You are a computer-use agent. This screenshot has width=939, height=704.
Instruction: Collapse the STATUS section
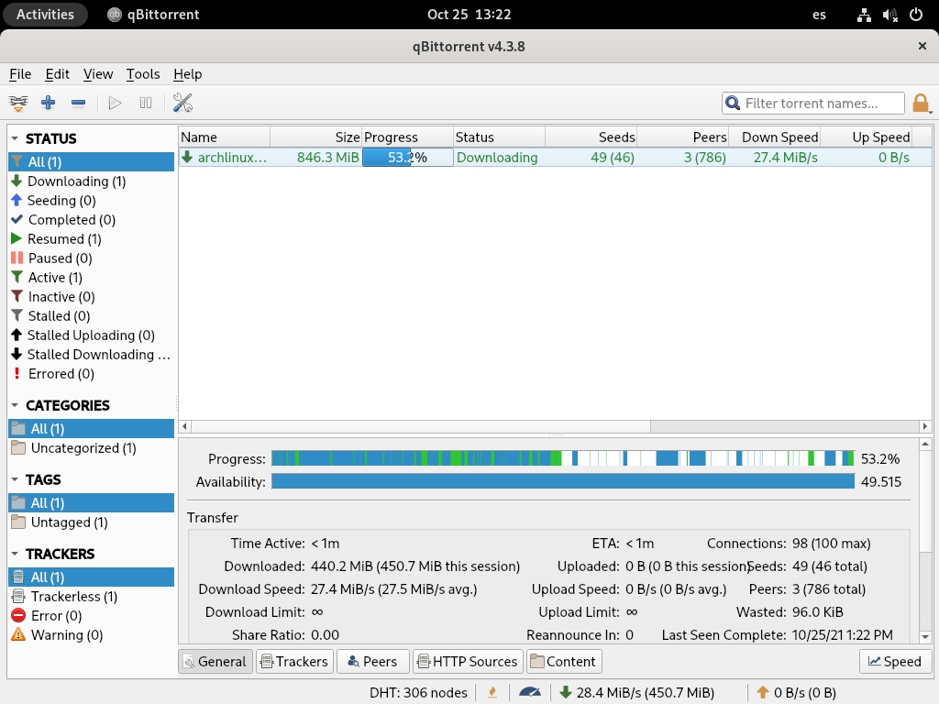coord(15,138)
